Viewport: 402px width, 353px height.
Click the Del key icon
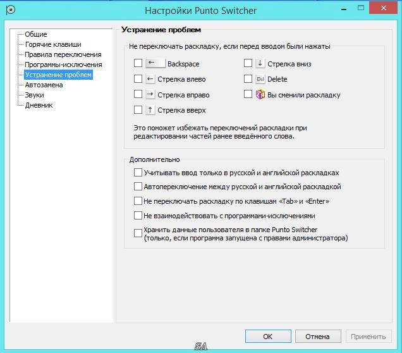click(260, 79)
